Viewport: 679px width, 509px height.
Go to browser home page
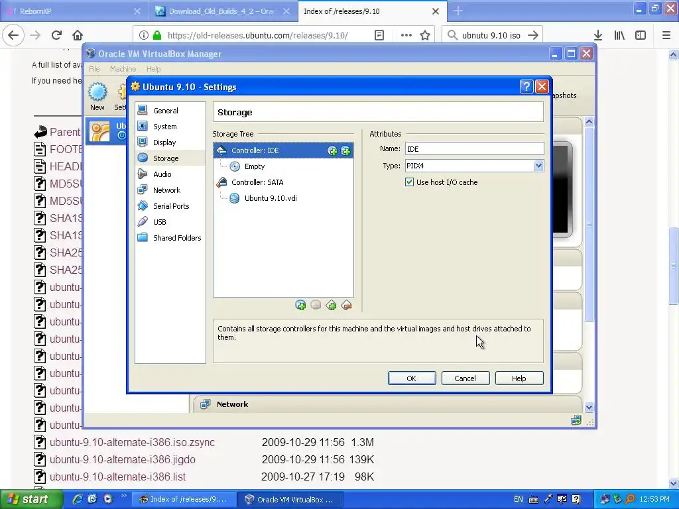(x=78, y=35)
